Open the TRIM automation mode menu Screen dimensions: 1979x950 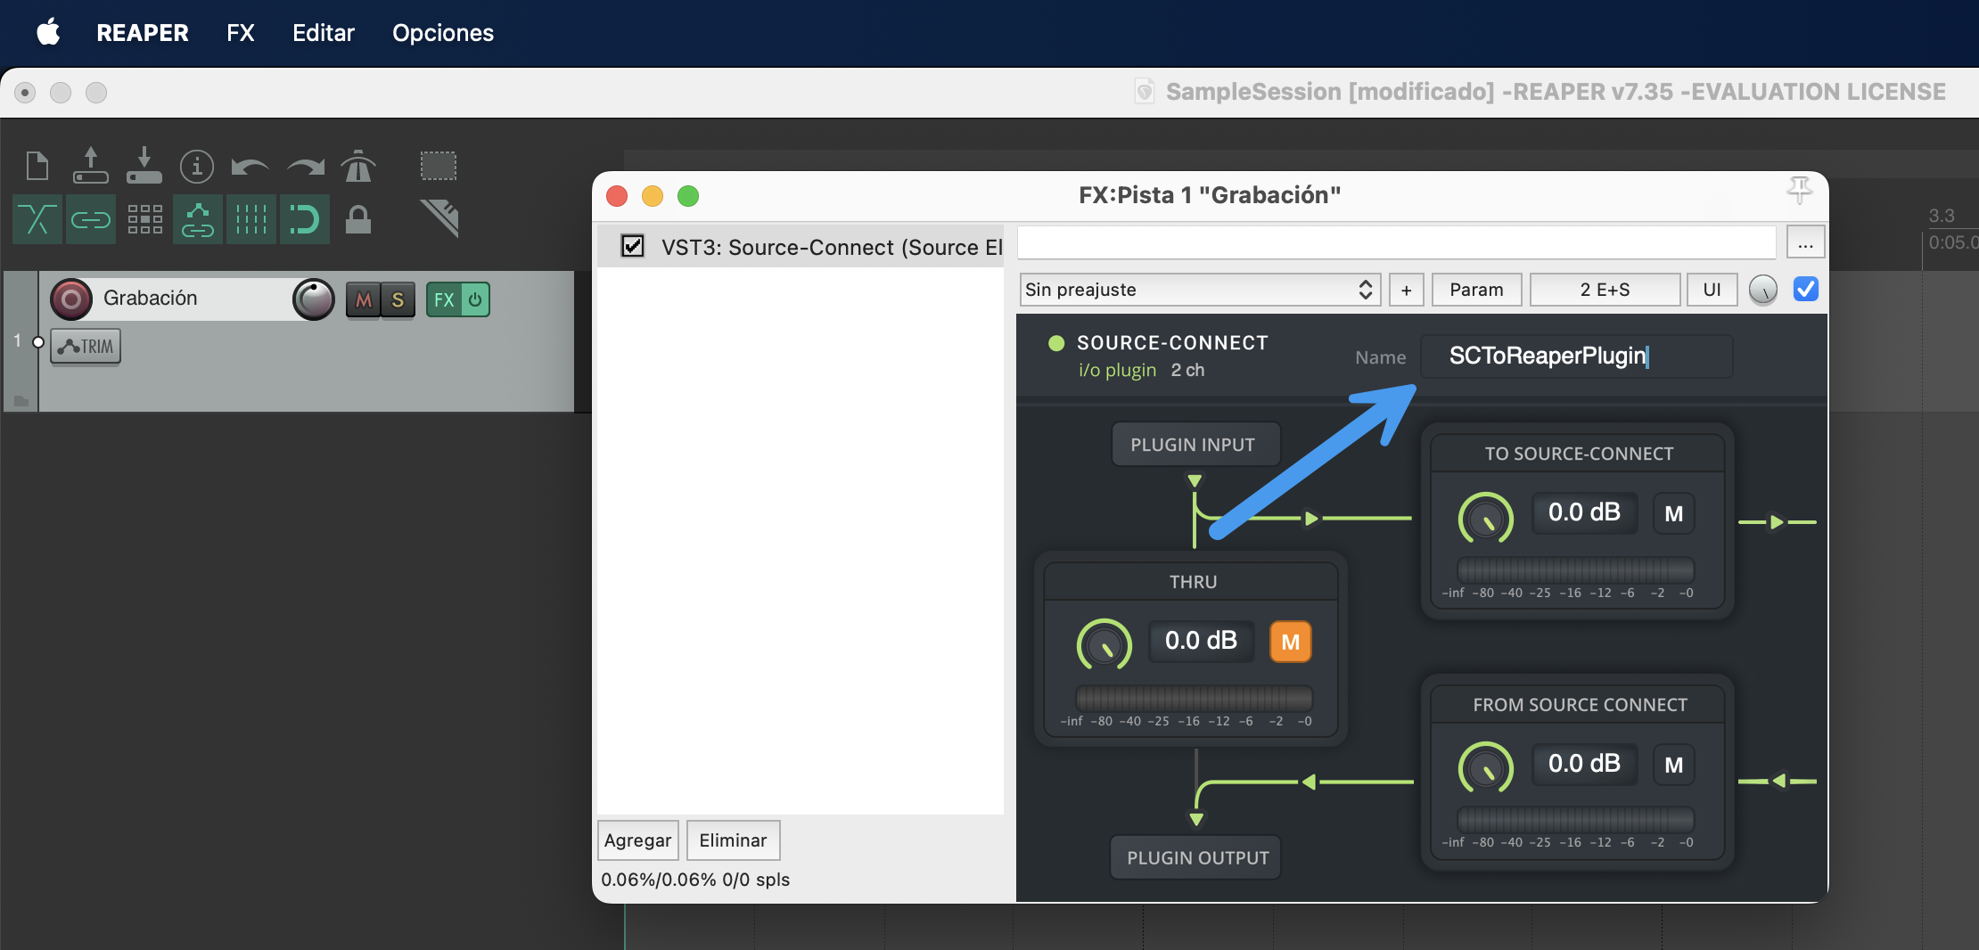point(86,347)
